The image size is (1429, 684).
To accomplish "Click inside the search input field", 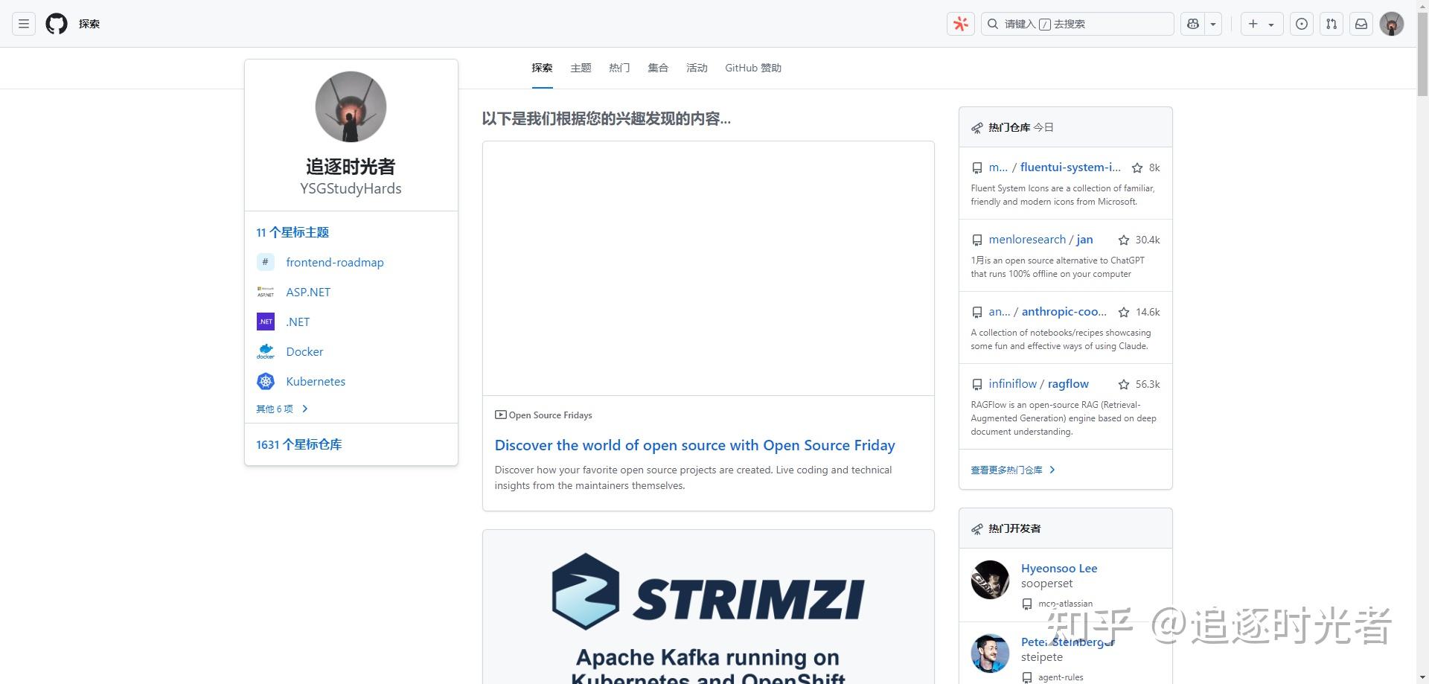I will click(1077, 24).
